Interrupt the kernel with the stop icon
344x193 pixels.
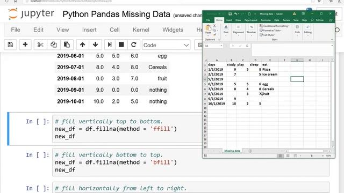click(121, 45)
